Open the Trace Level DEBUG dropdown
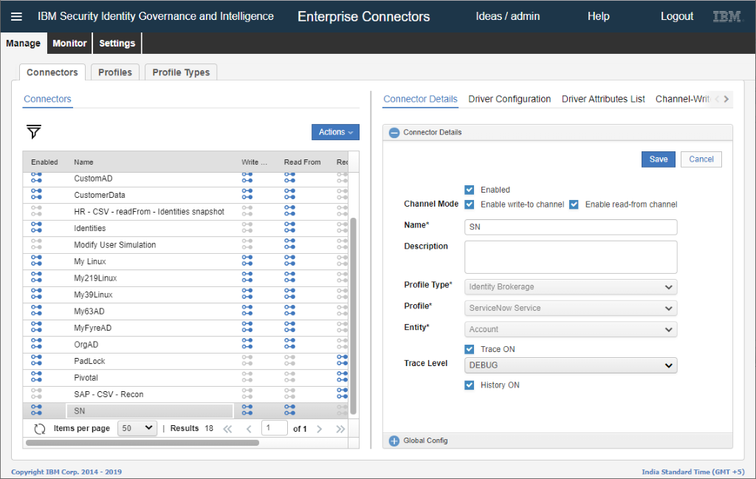Image resolution: width=756 pixels, height=479 pixels. 571,365
